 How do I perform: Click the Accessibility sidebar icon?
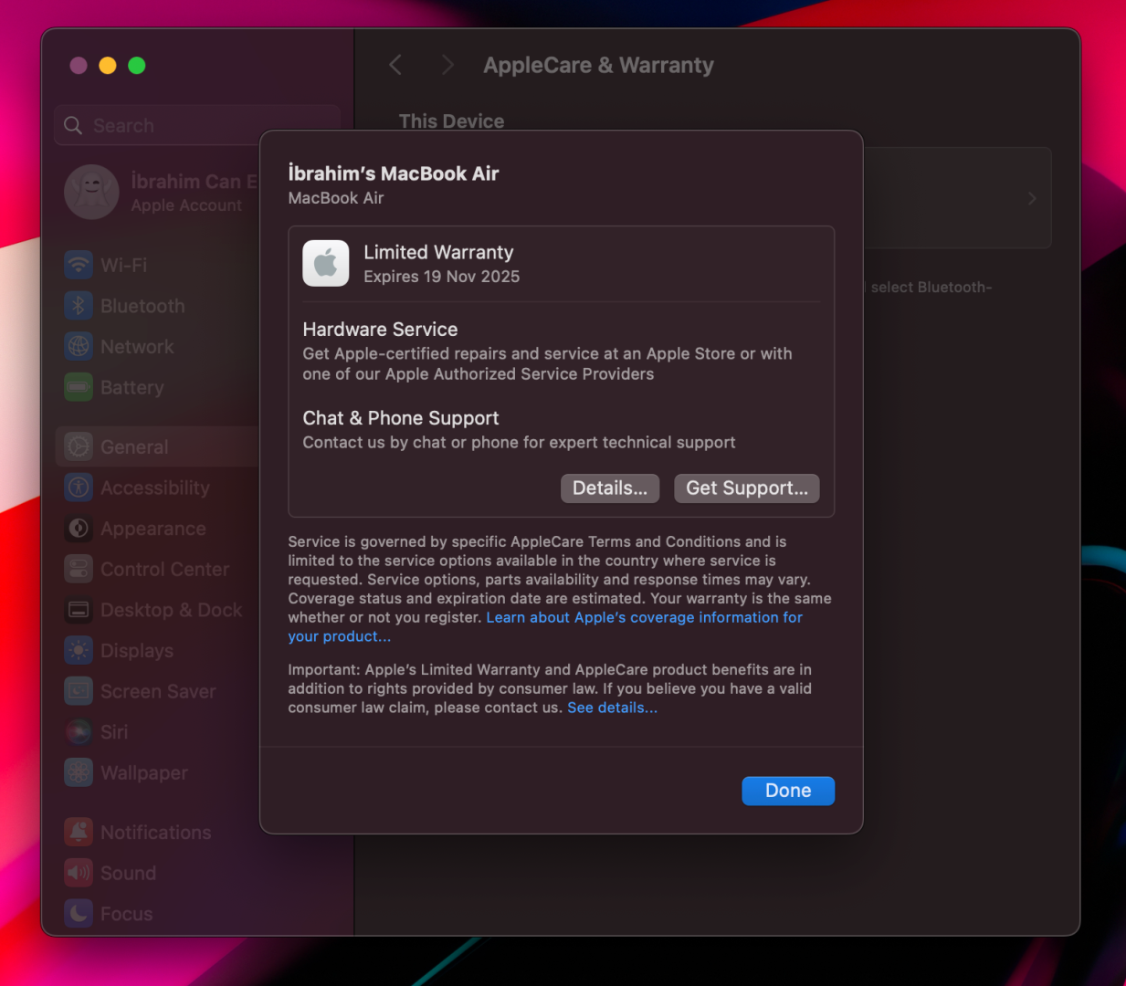pyautogui.click(x=79, y=488)
